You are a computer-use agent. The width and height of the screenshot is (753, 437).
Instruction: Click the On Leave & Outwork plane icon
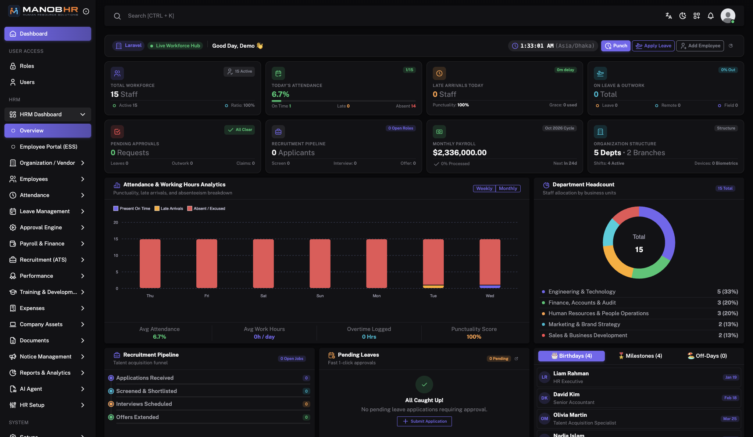coord(600,73)
